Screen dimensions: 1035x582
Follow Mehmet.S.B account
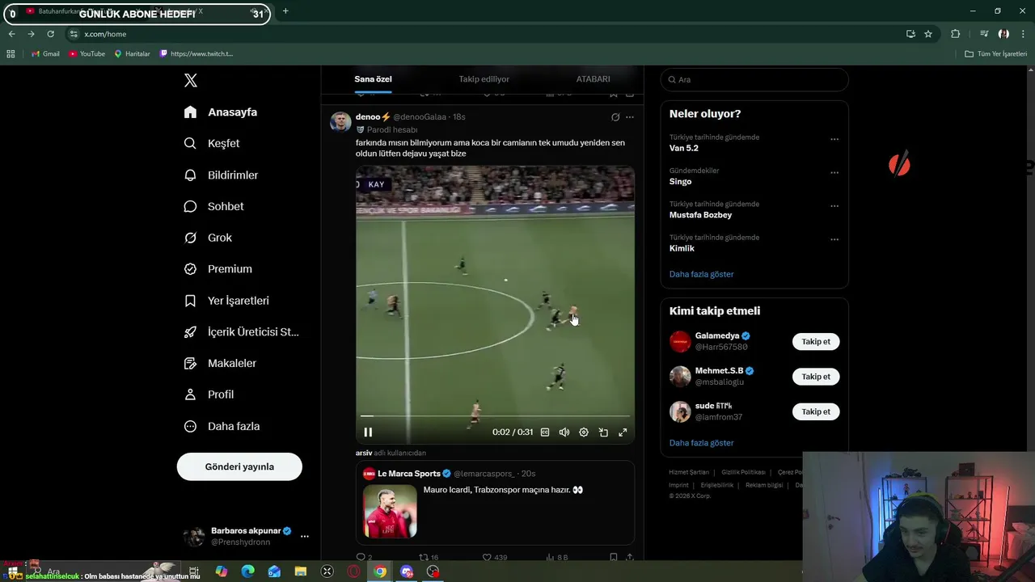(x=816, y=377)
